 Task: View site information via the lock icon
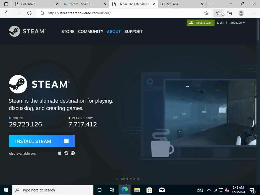pos(42,13)
